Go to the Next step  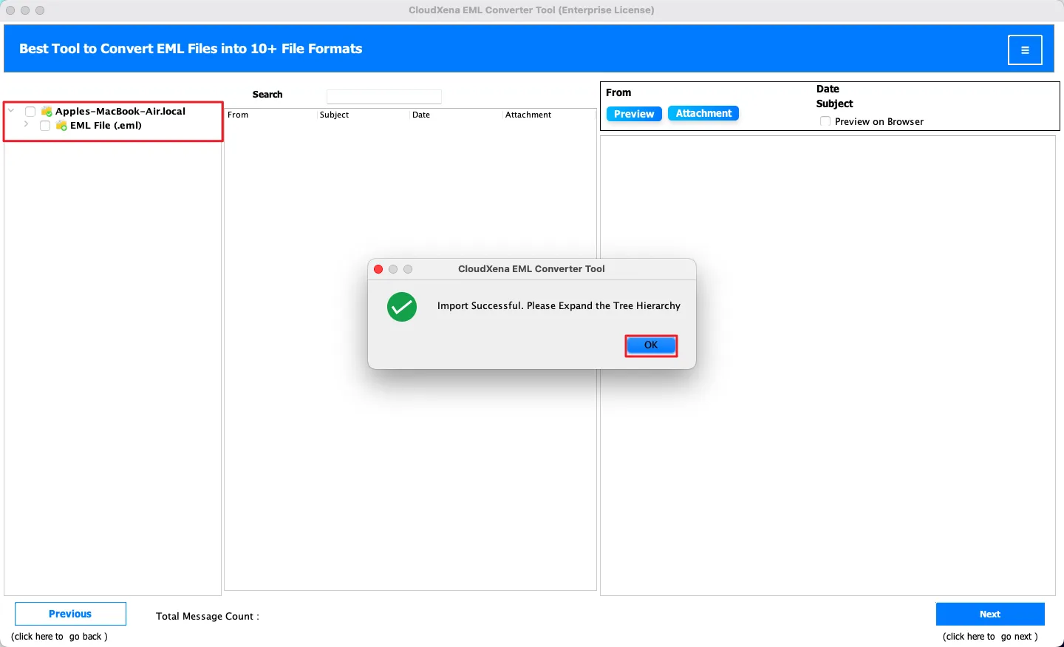coord(990,614)
